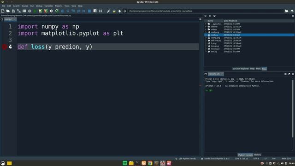The width and height of the screenshot is (295, 166).
Task: Toggle breakpoint on line 4
Action: pos(5,47)
